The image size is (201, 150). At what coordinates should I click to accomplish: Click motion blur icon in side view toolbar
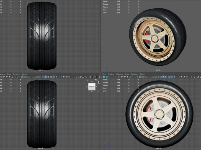pos(184,77)
